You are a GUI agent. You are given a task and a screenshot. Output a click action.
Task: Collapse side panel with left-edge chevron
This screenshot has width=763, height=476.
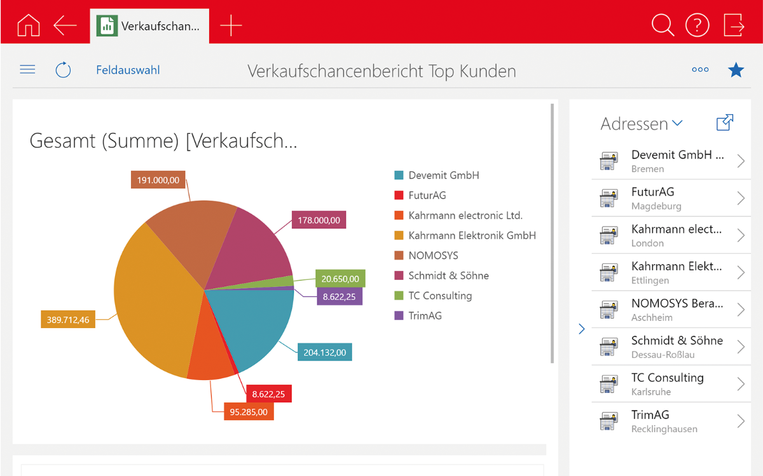[x=581, y=329]
